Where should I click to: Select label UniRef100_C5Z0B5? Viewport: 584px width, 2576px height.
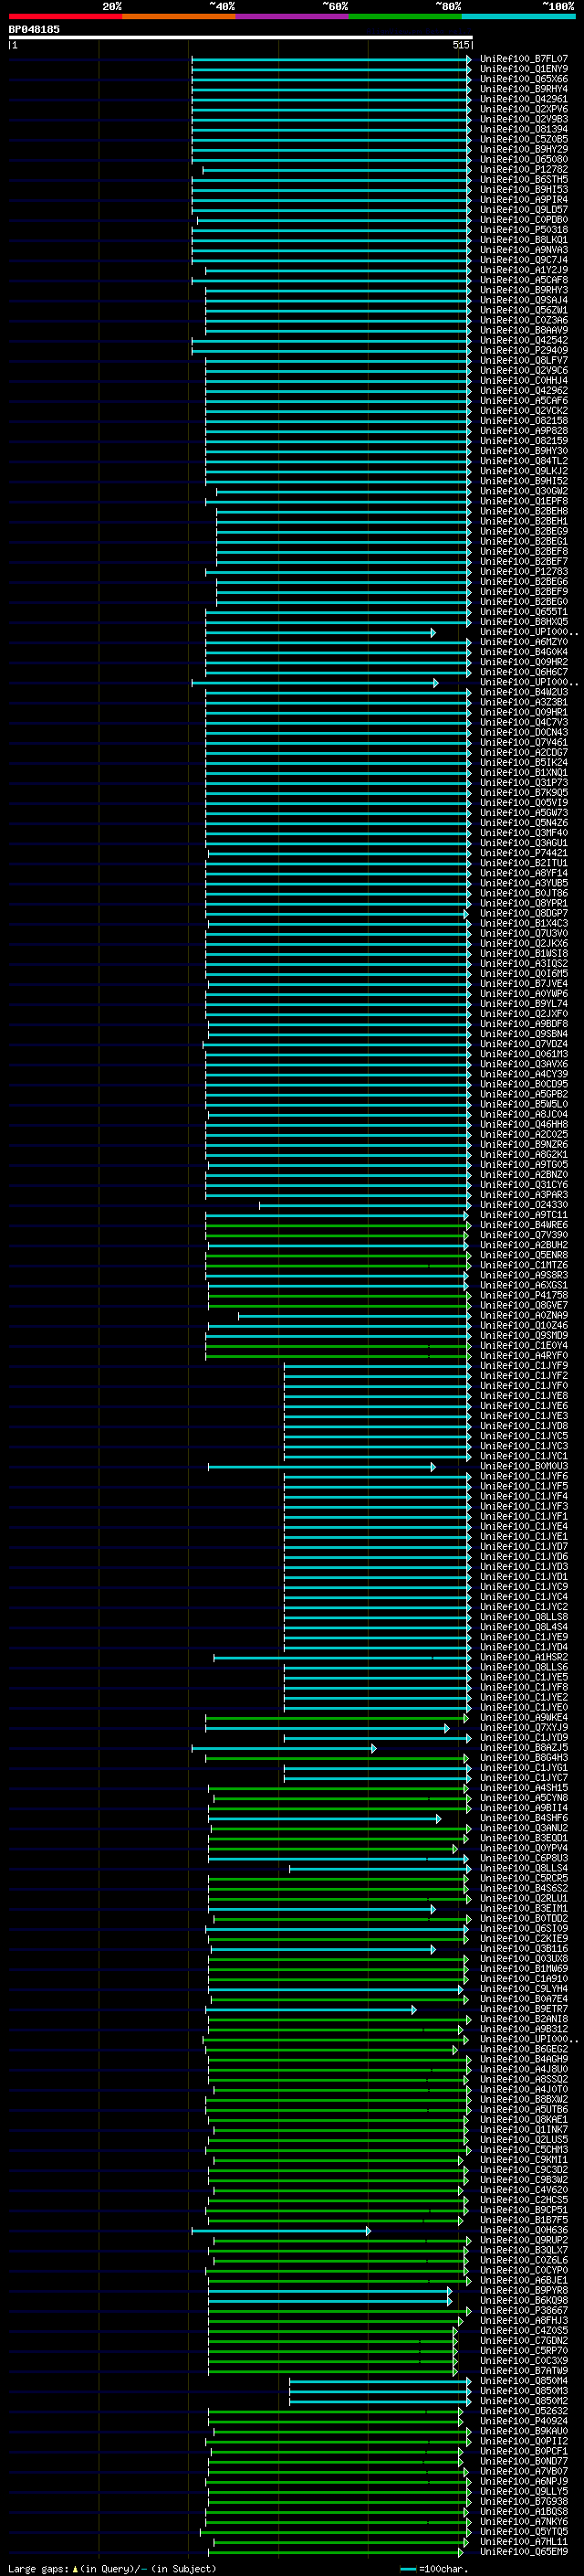tap(524, 139)
